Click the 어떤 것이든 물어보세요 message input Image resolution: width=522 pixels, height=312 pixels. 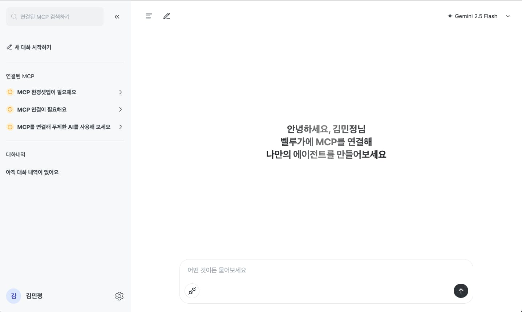pyautogui.click(x=326, y=270)
